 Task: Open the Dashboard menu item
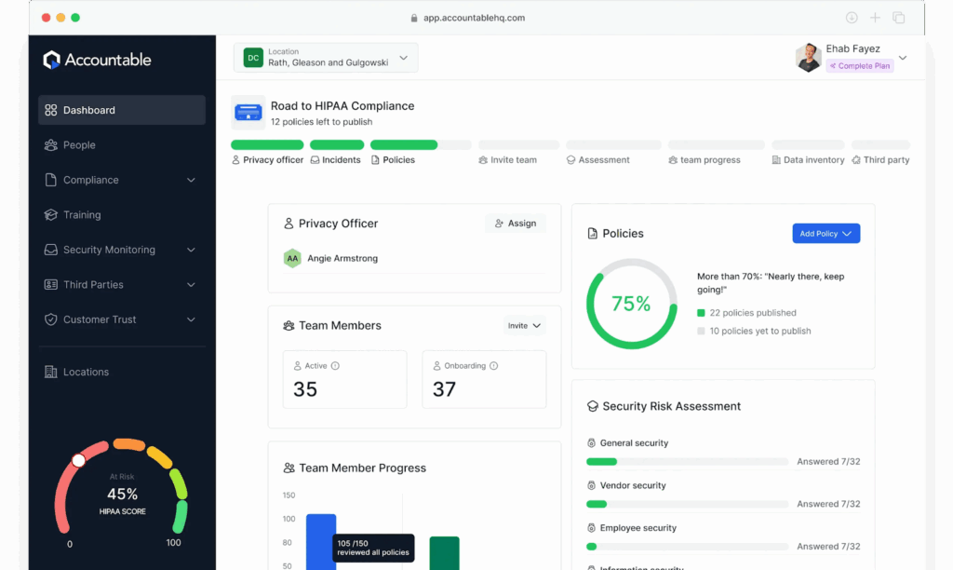point(122,110)
